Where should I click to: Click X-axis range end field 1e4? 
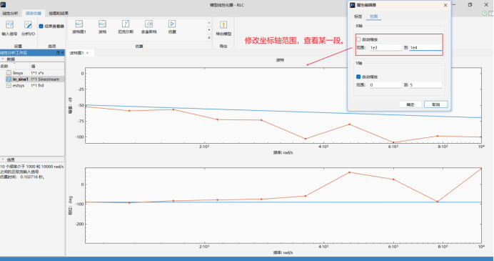tap(425, 48)
